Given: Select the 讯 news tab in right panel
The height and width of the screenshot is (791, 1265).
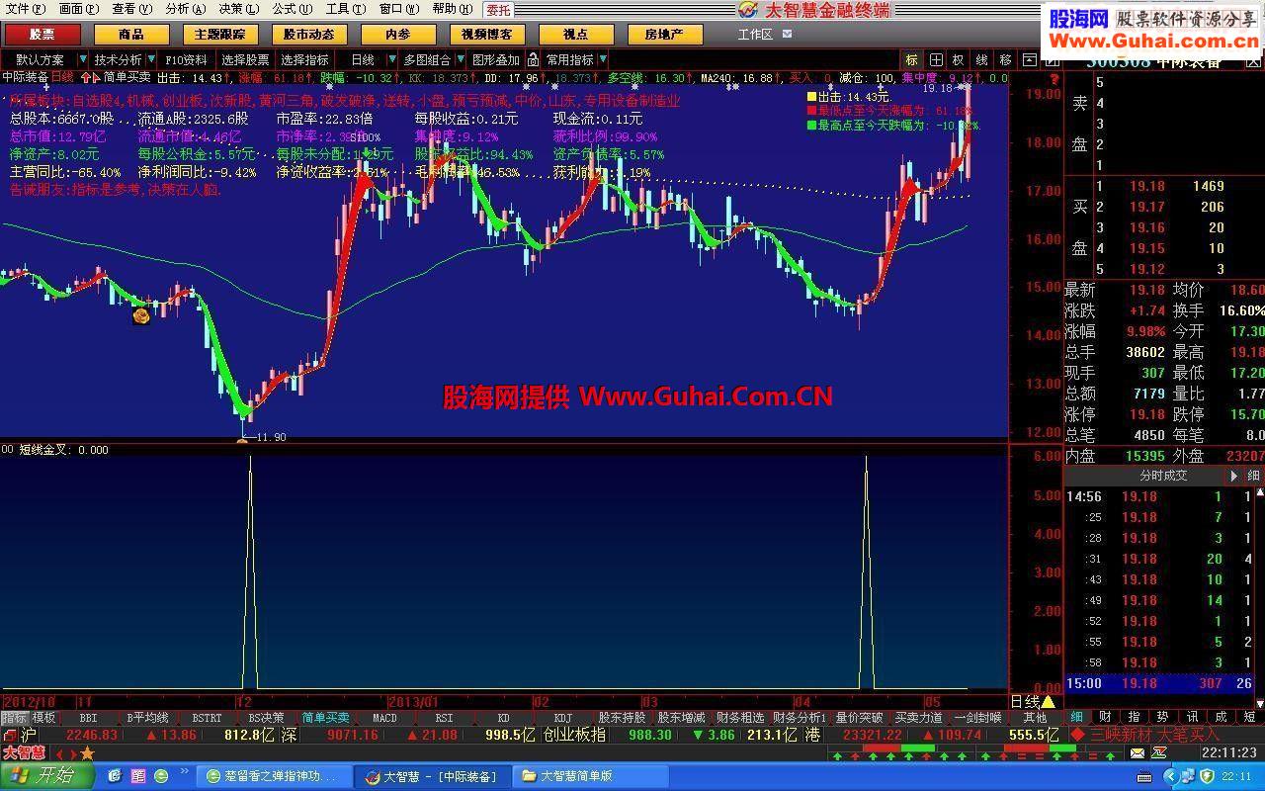Looking at the screenshot, I should [1192, 717].
